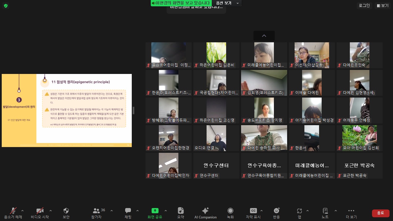Expand arrow beside 노트 button

click(x=335, y=211)
